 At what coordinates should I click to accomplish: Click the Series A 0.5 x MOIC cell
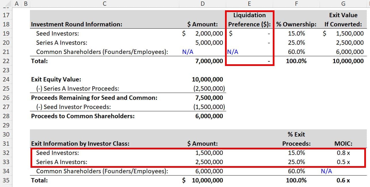[343, 162]
